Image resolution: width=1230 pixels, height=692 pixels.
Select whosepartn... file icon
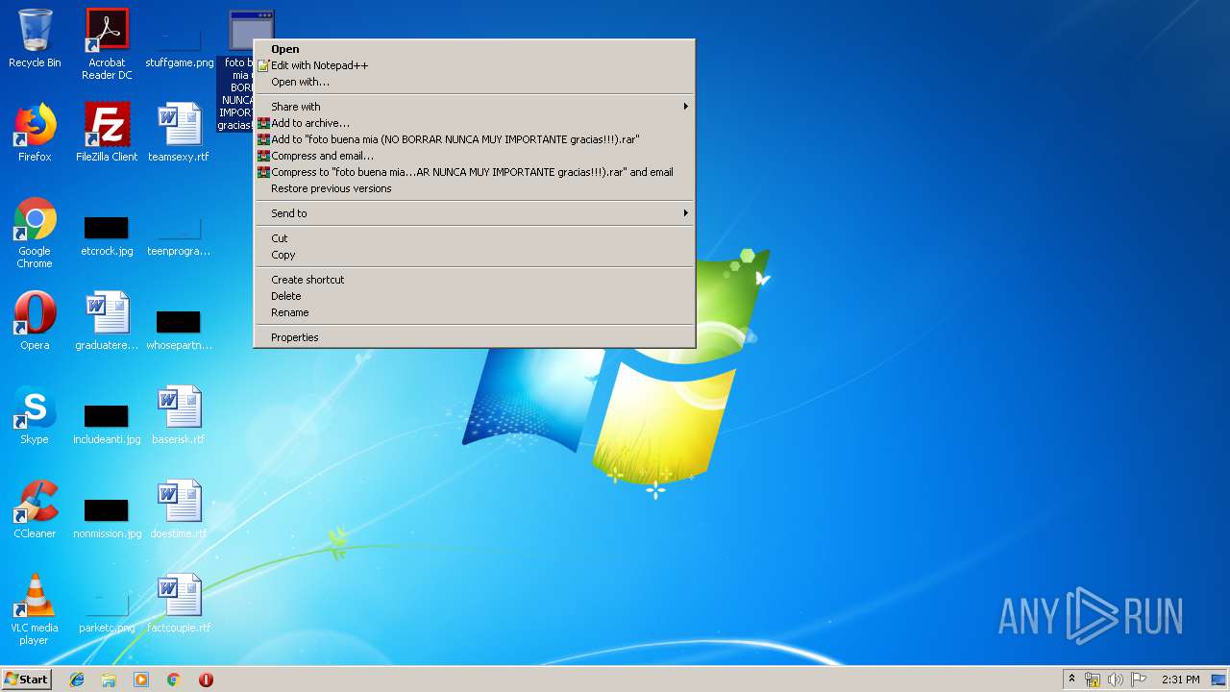click(179, 330)
